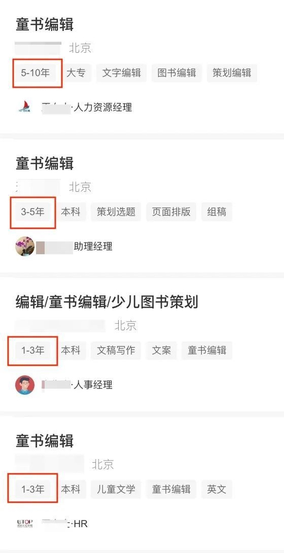The height and width of the screenshot is (553, 284).
Task: Tap the cartoon man recruiter avatar
Action: pos(25,385)
